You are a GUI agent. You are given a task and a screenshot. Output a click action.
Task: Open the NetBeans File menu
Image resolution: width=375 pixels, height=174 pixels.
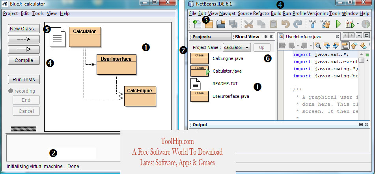point(192,13)
